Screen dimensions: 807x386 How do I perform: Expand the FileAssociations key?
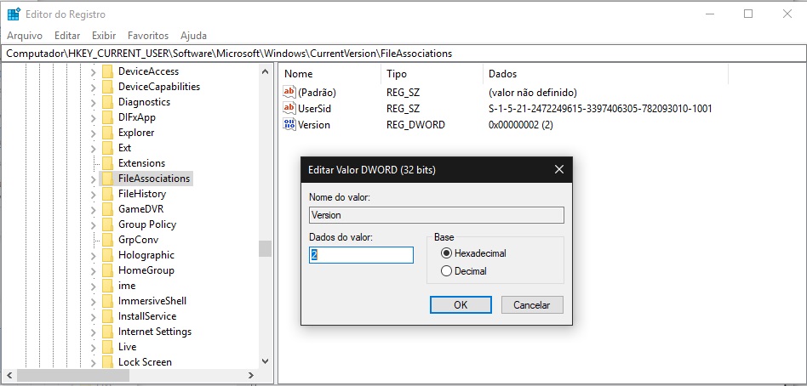(93, 179)
